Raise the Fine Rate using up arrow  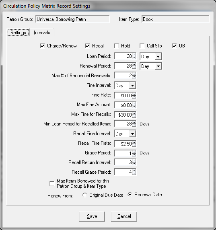coord(134,93)
